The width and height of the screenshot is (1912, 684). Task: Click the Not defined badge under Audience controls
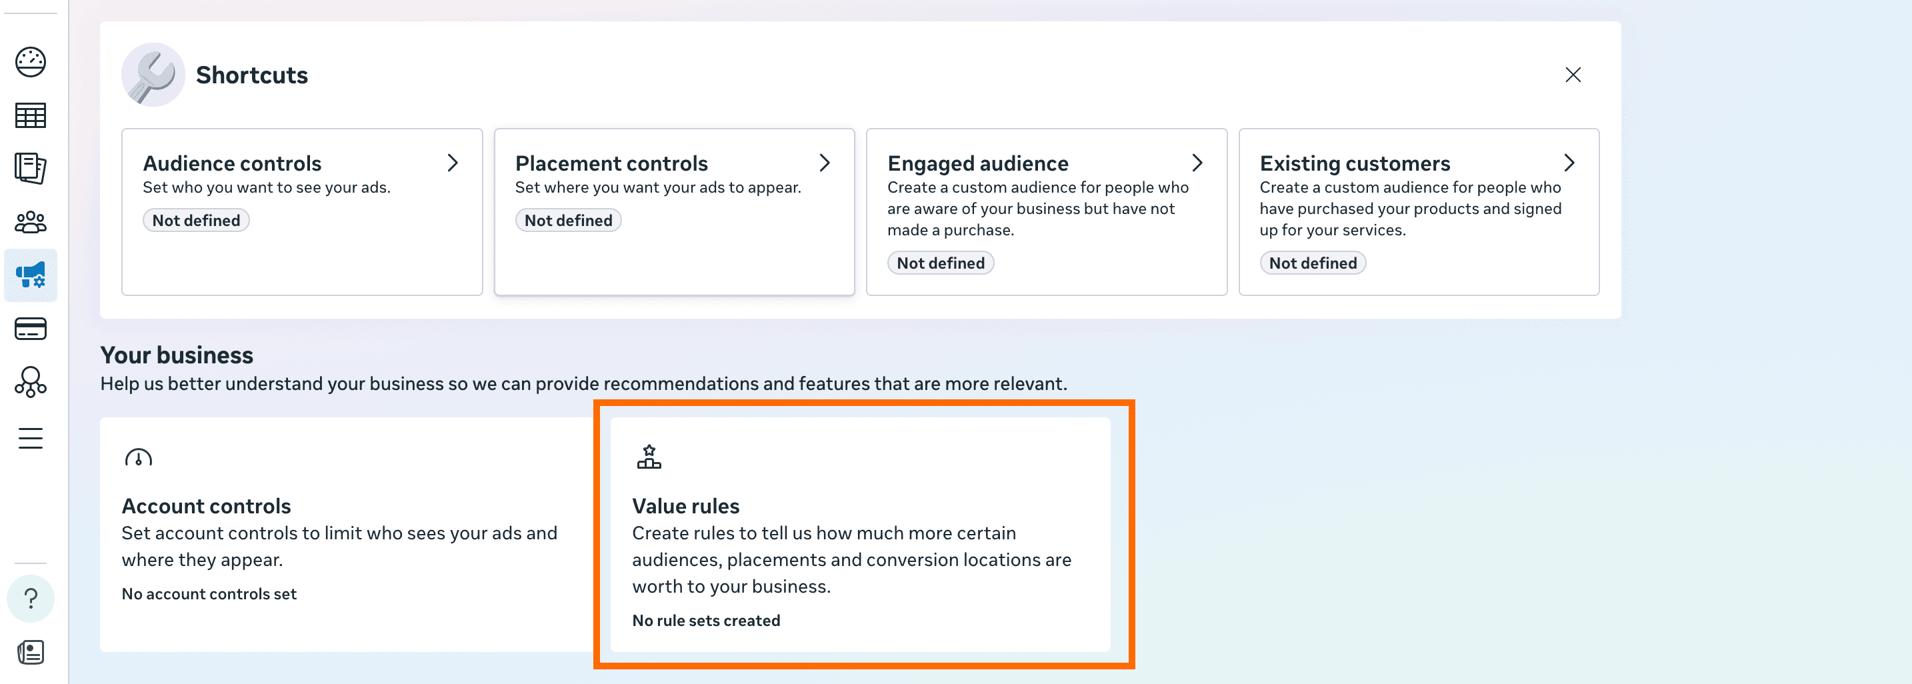coord(196,221)
